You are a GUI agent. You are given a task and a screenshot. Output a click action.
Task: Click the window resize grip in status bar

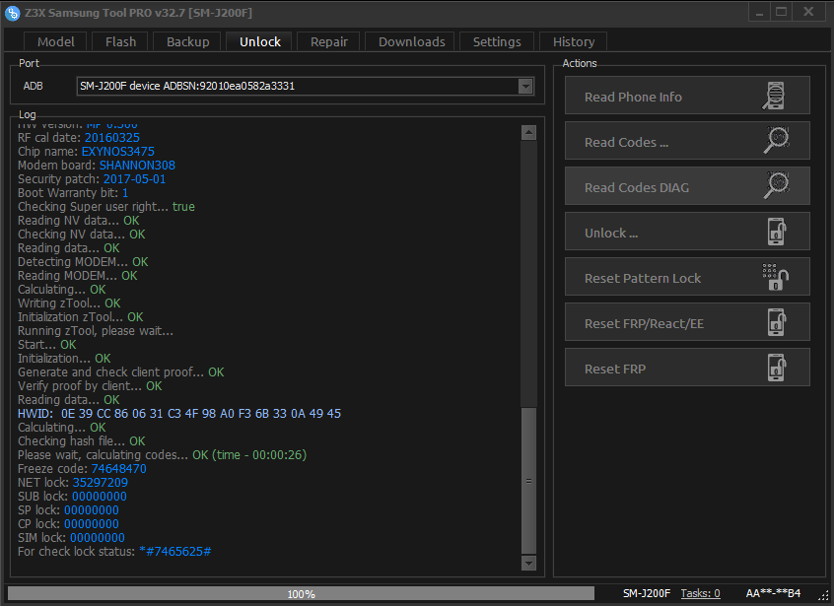click(825, 596)
